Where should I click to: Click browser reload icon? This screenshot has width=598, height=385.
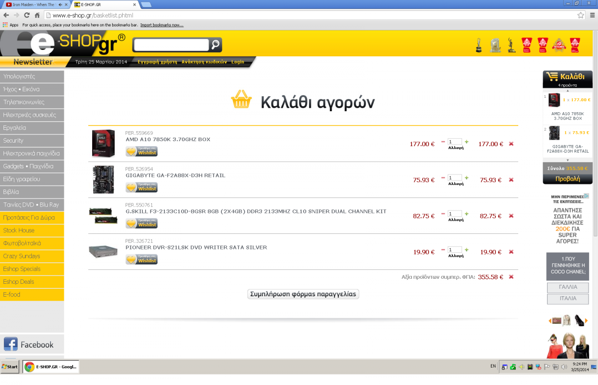(x=26, y=15)
